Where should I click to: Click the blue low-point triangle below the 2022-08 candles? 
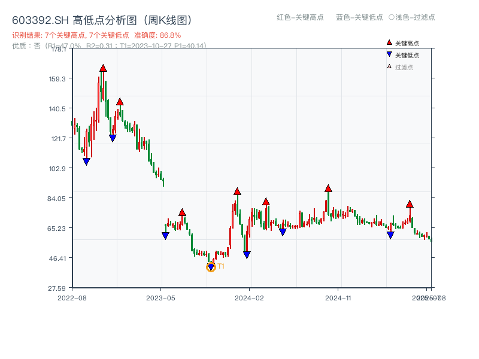86,160
